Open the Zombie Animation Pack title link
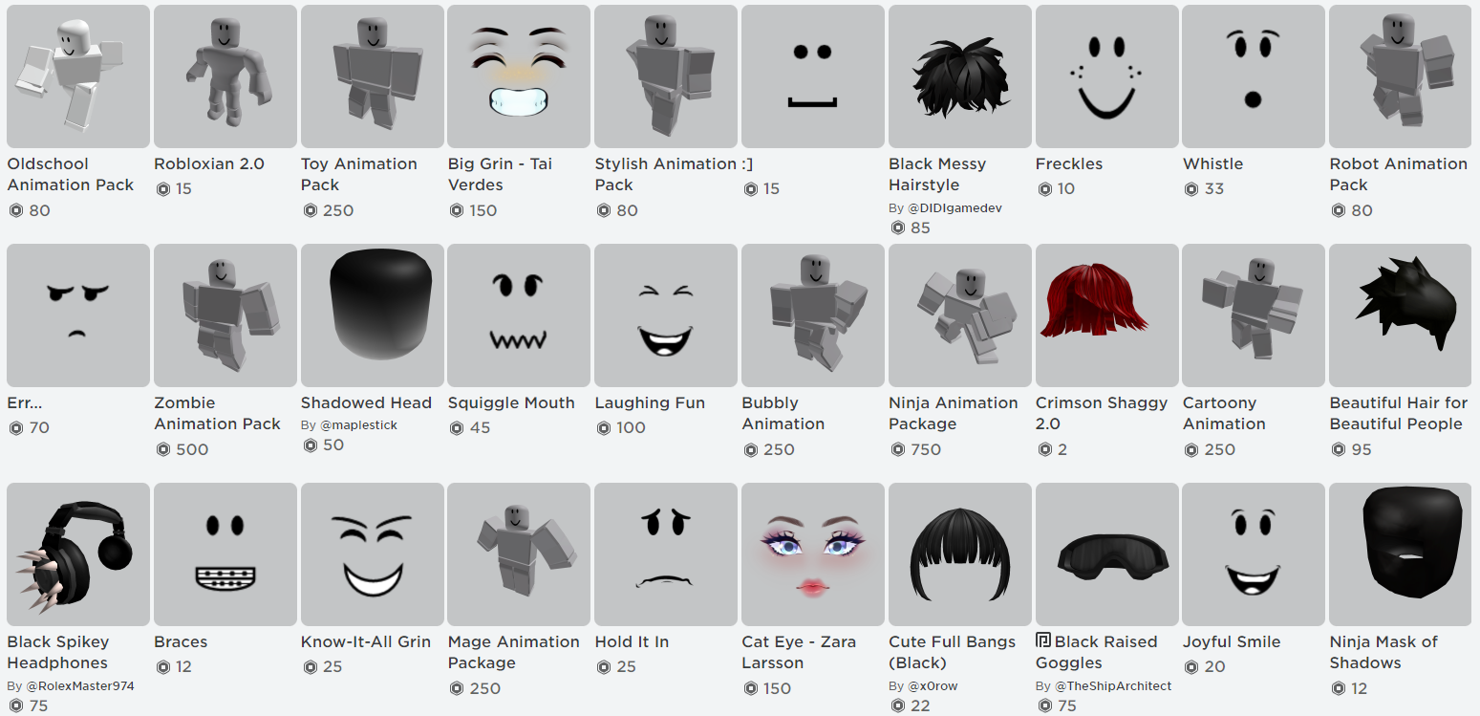 218,414
